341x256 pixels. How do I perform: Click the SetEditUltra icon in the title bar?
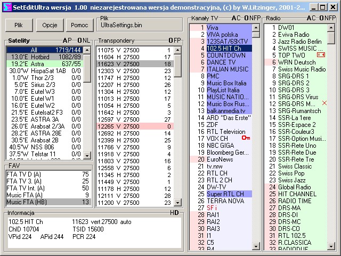(x=6, y=7)
